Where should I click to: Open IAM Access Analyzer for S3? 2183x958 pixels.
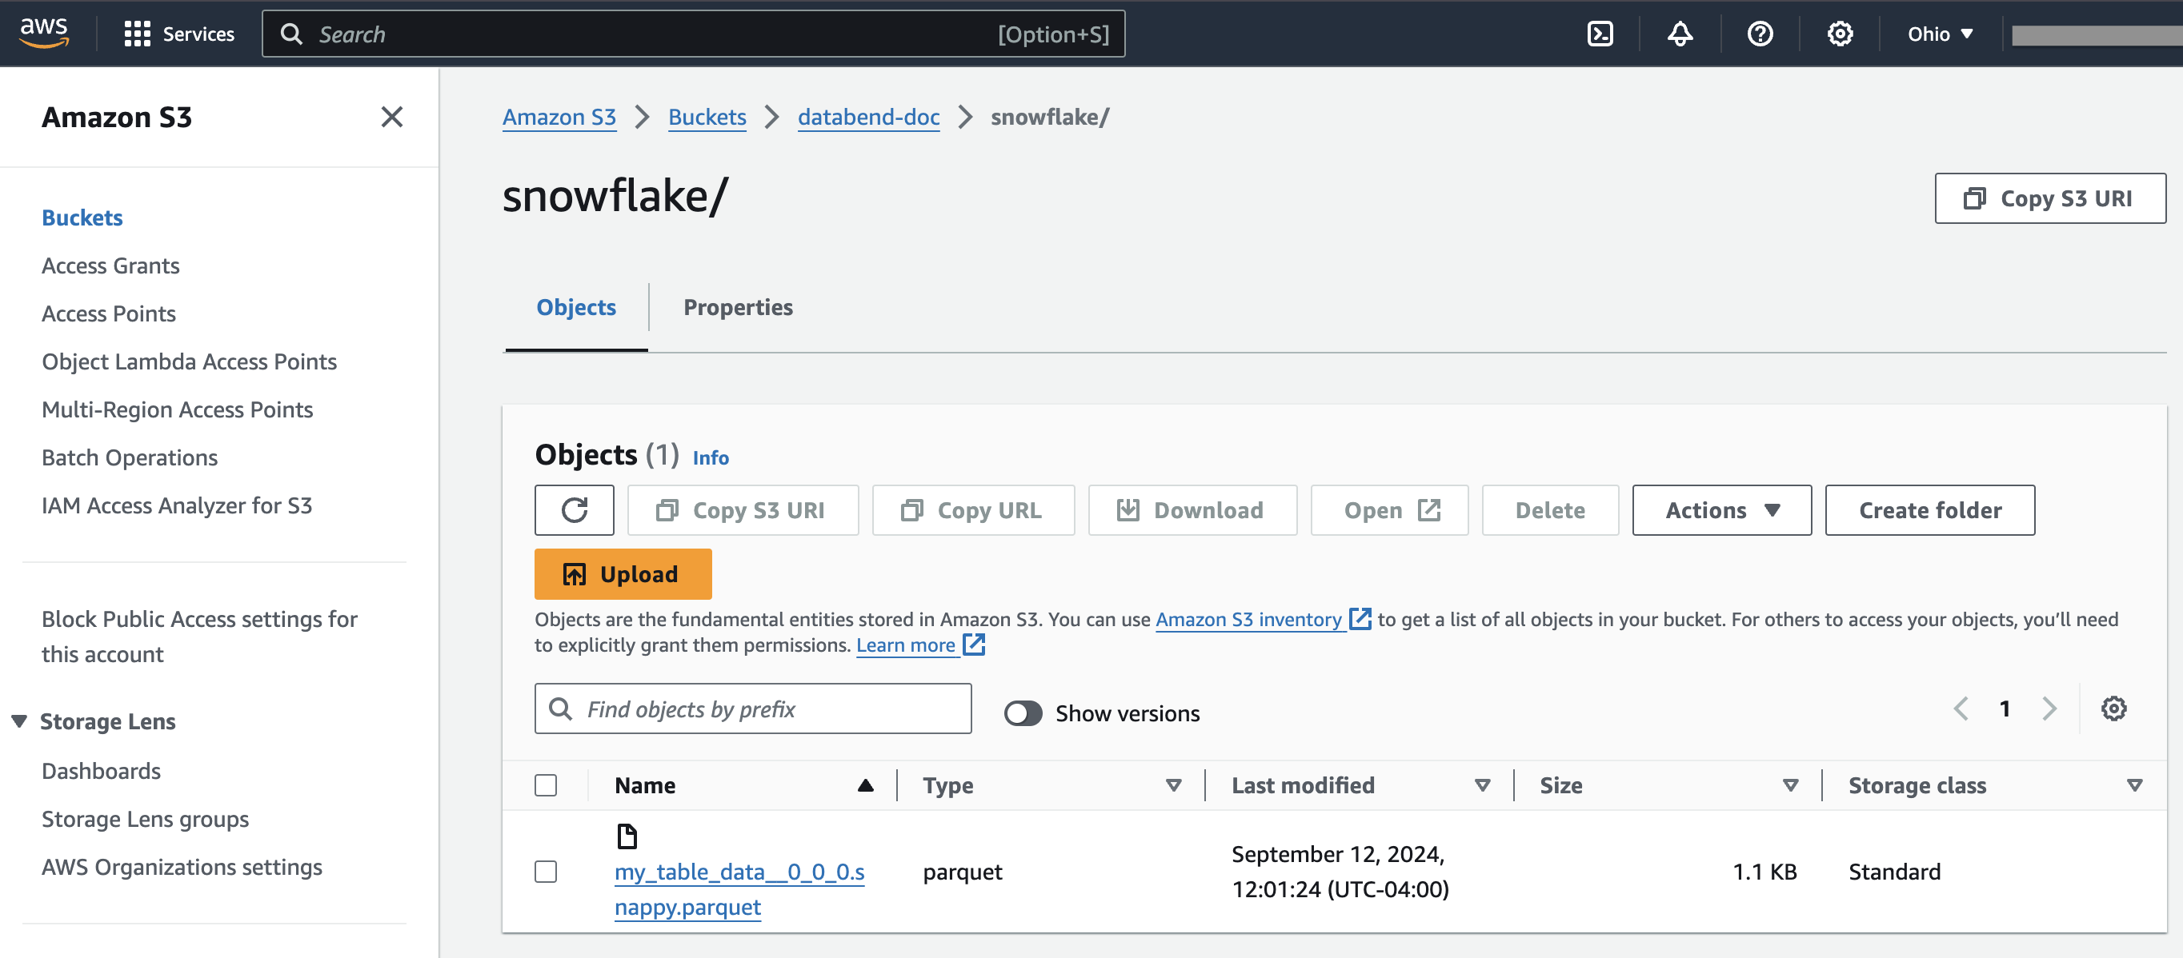177,505
